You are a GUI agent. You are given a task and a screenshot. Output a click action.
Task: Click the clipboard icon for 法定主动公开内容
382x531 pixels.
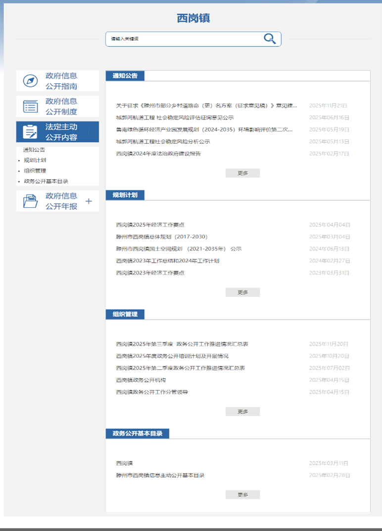30,132
